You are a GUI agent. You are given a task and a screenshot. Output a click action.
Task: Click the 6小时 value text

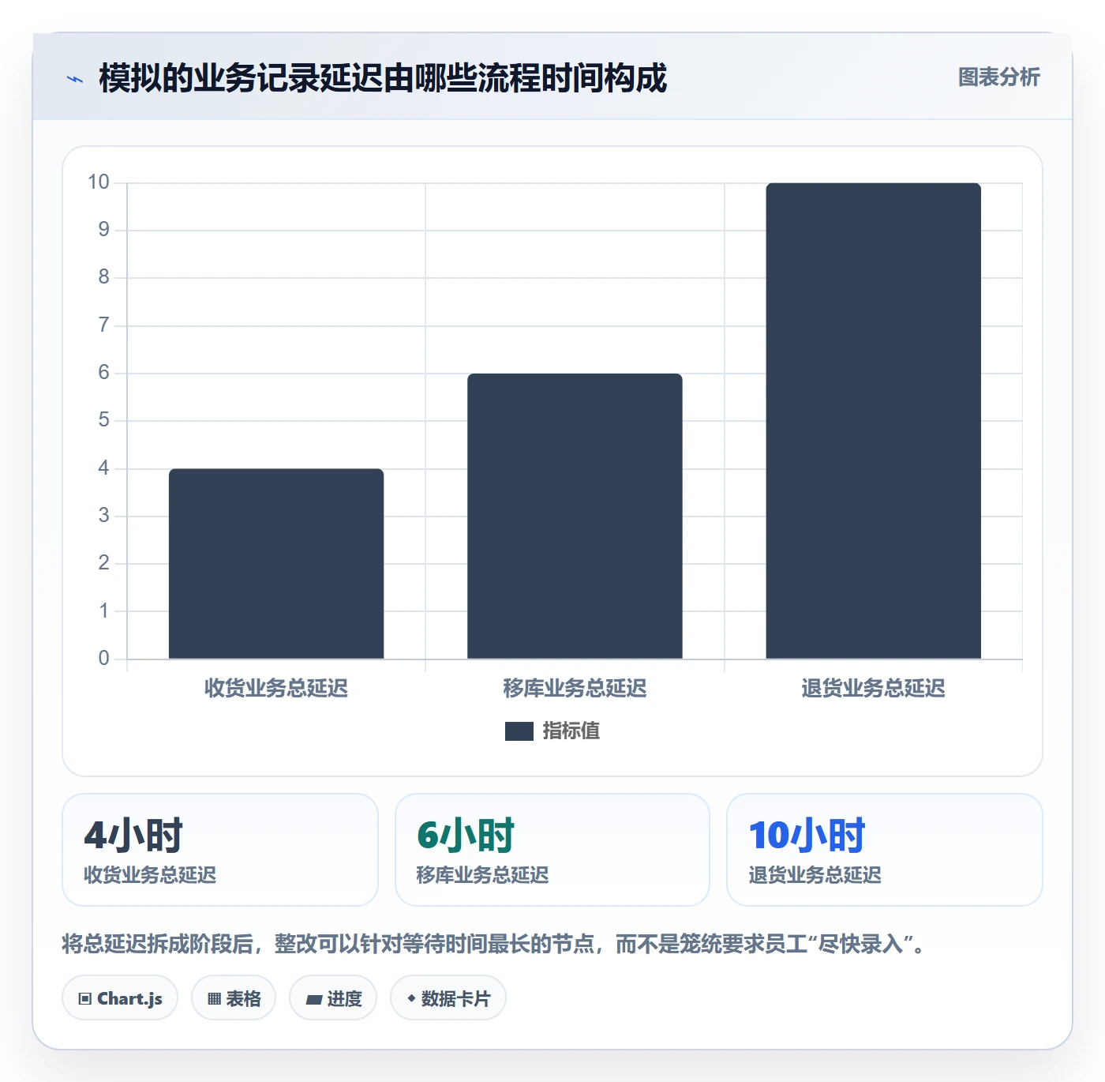tap(466, 836)
